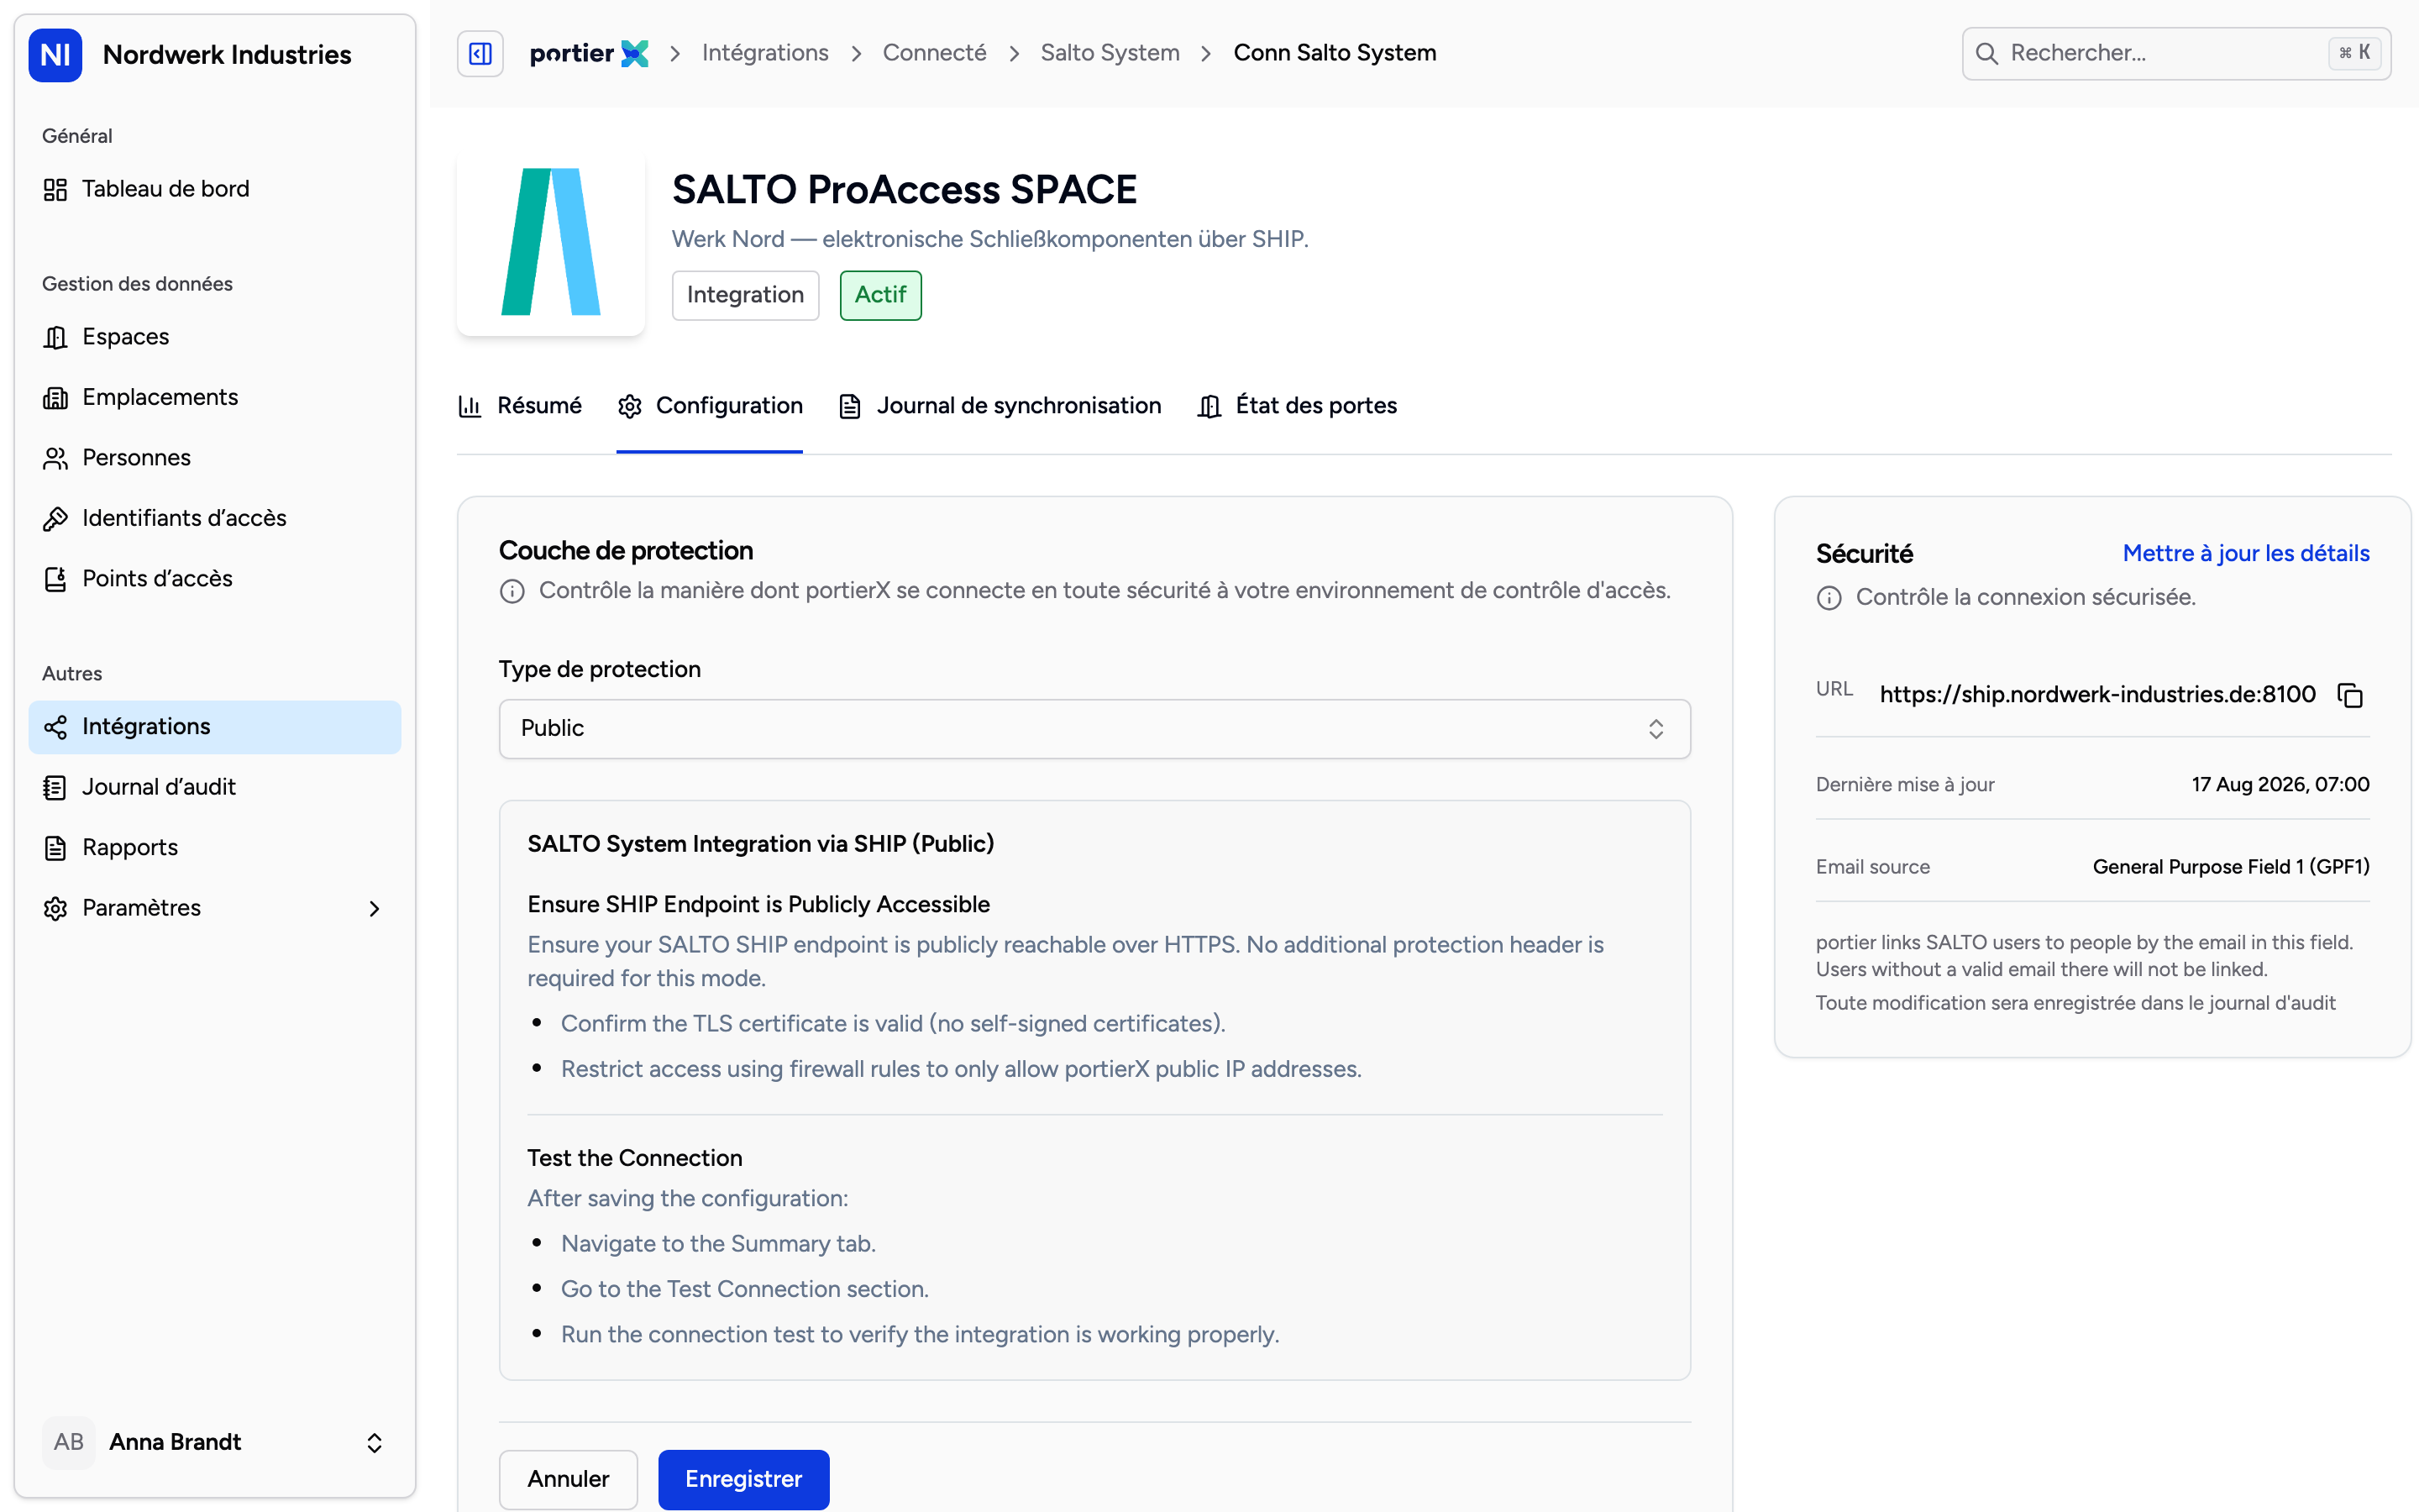The width and height of the screenshot is (2419, 1512).
Task: Click General Purpose Field 1 (GPF1) value
Action: point(2231,867)
